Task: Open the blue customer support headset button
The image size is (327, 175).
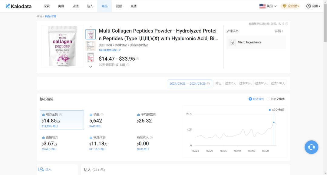Action: 311,147
